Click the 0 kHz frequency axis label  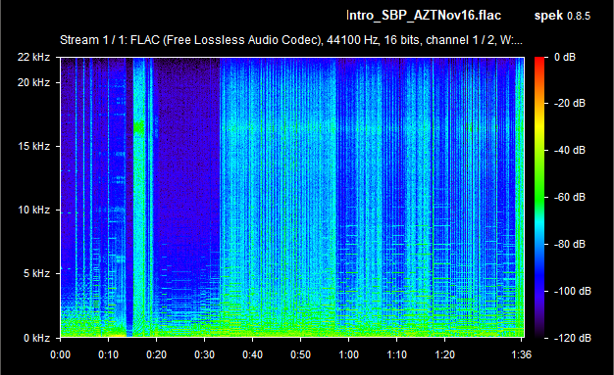click(36, 338)
